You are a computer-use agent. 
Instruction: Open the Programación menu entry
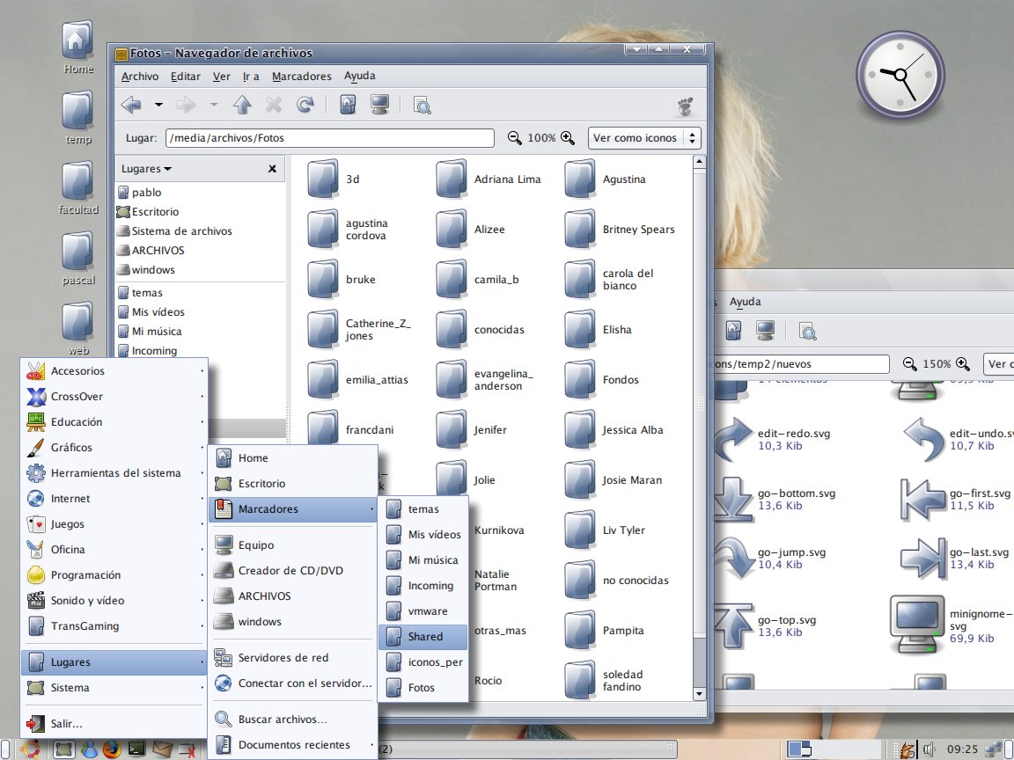click(114, 575)
